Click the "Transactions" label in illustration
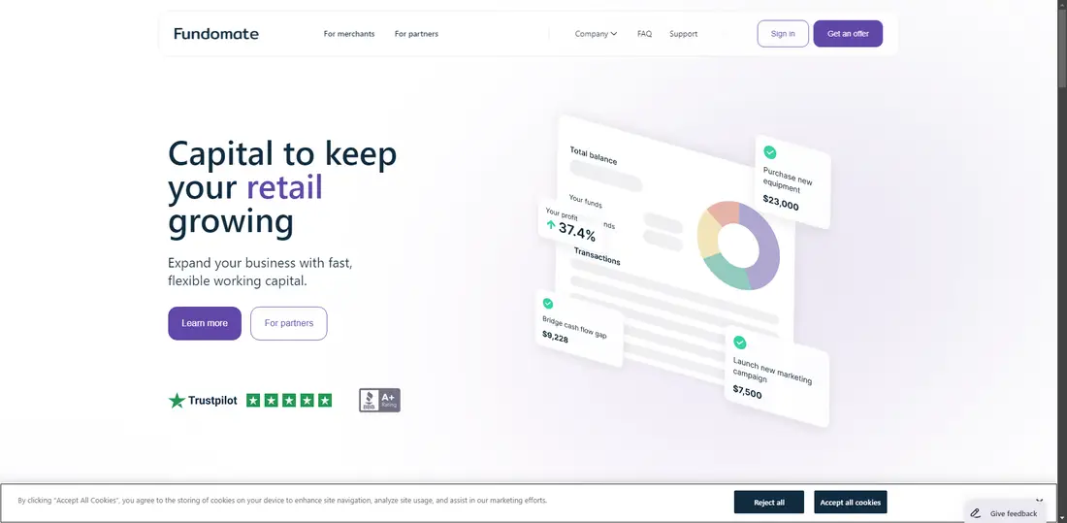The height and width of the screenshot is (523, 1067). (x=597, y=256)
